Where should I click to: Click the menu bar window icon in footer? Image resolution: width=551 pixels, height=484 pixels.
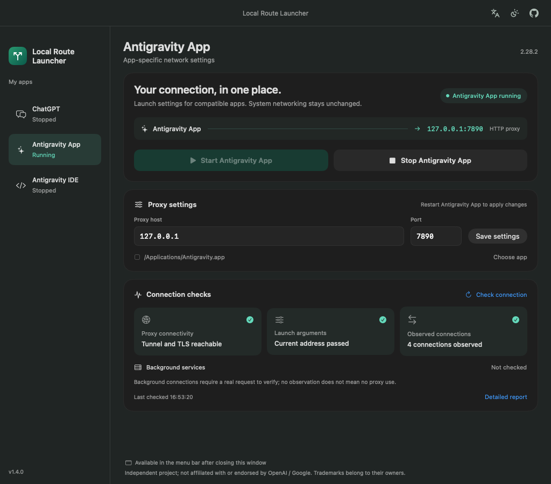coord(128,463)
